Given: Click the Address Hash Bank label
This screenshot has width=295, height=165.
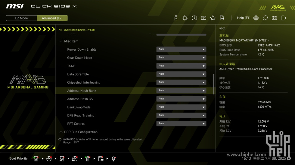Looking at the screenshot, I should click(82, 91).
